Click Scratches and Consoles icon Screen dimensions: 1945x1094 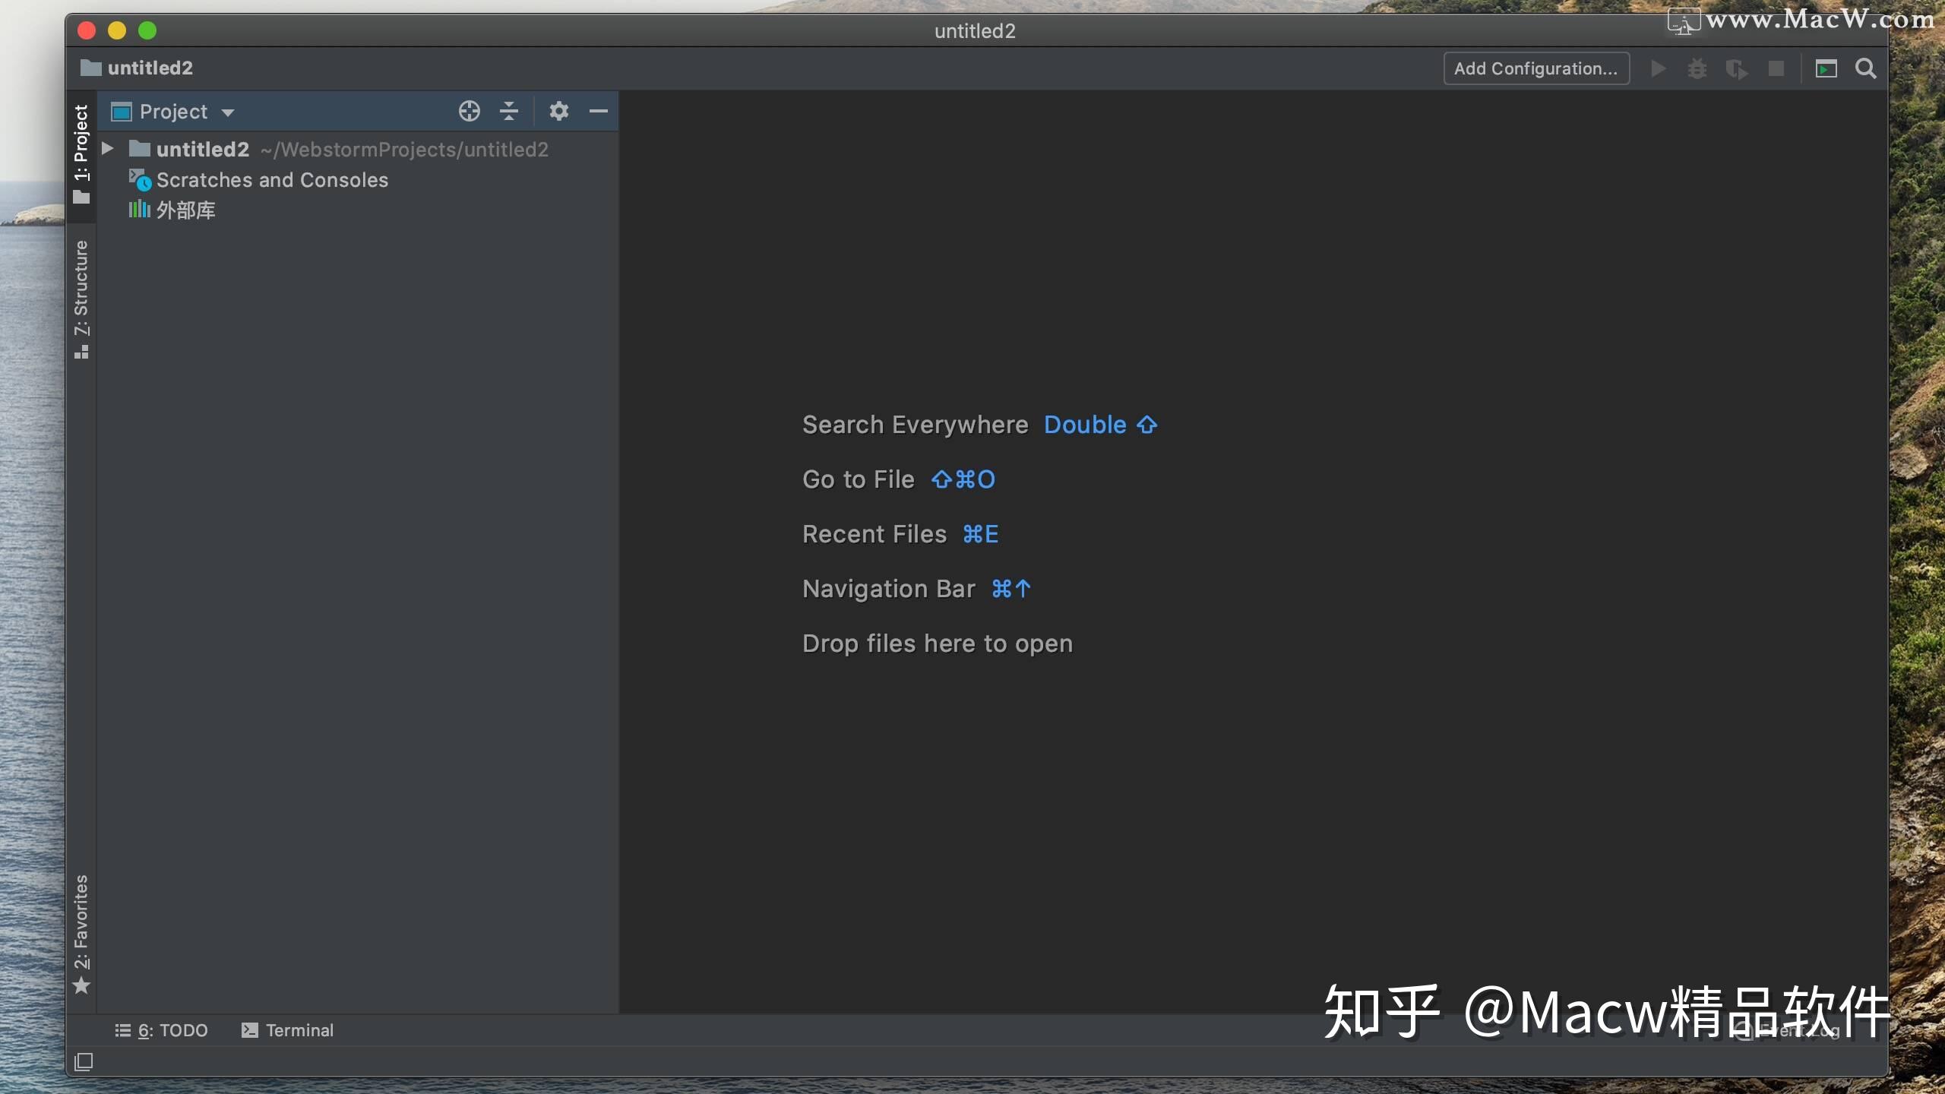[140, 180]
